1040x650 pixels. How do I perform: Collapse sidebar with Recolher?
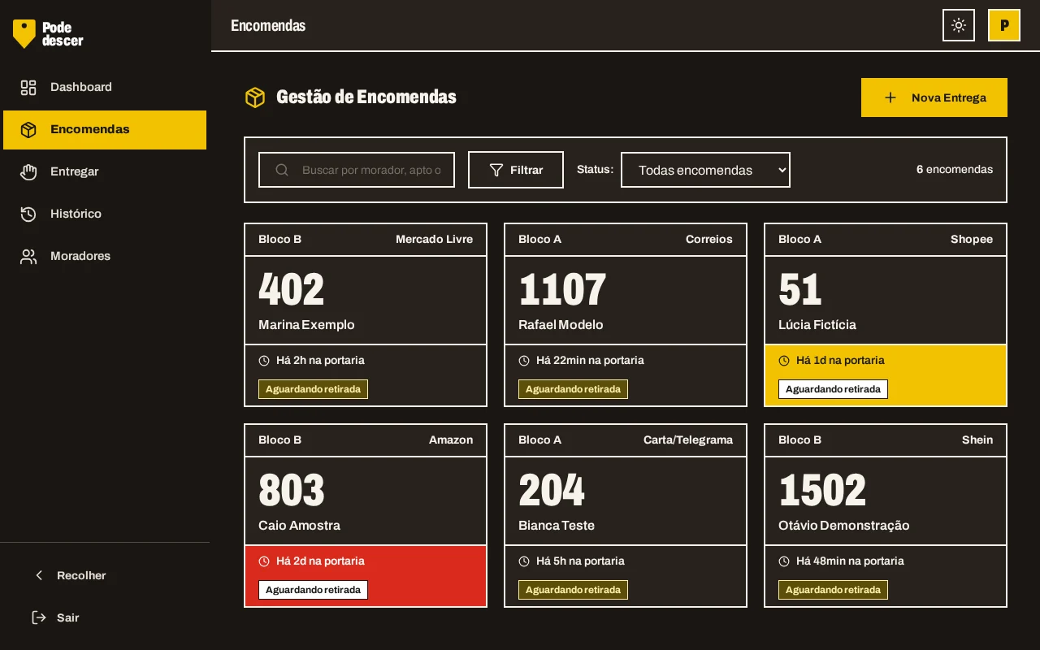pos(81,575)
